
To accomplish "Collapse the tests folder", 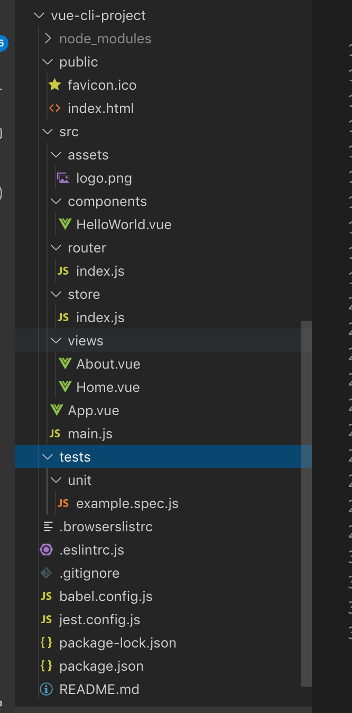I will 48,457.
